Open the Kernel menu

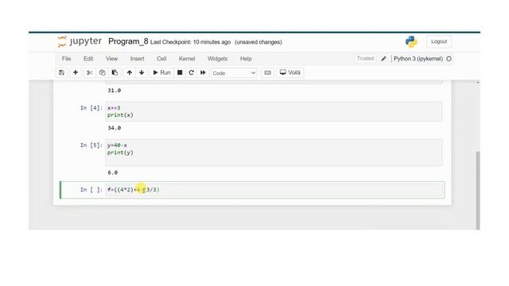(187, 59)
